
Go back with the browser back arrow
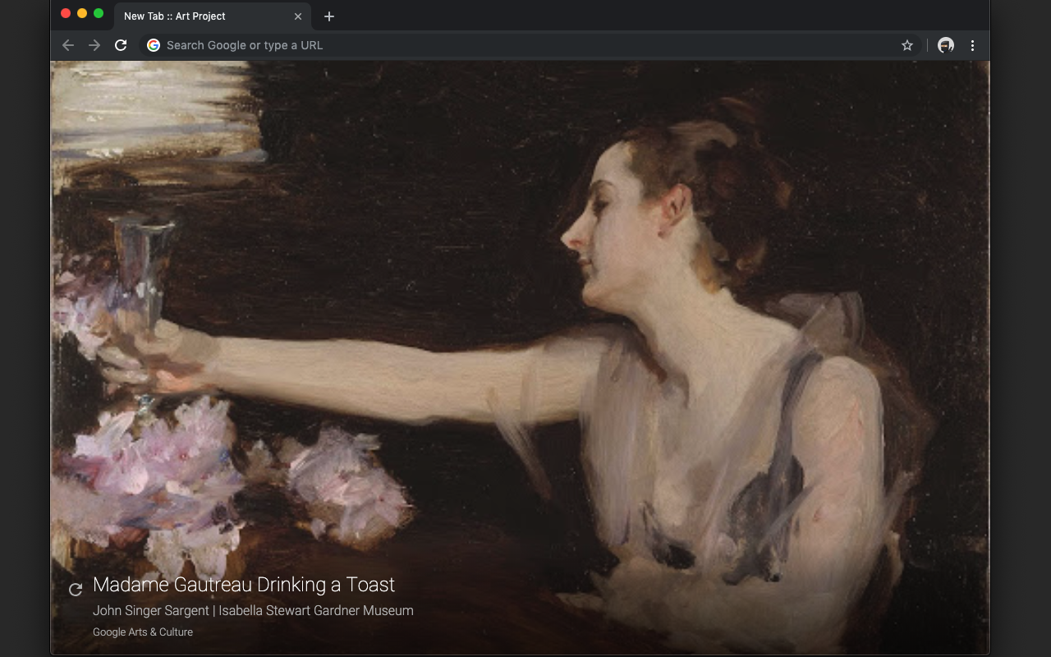tap(68, 45)
